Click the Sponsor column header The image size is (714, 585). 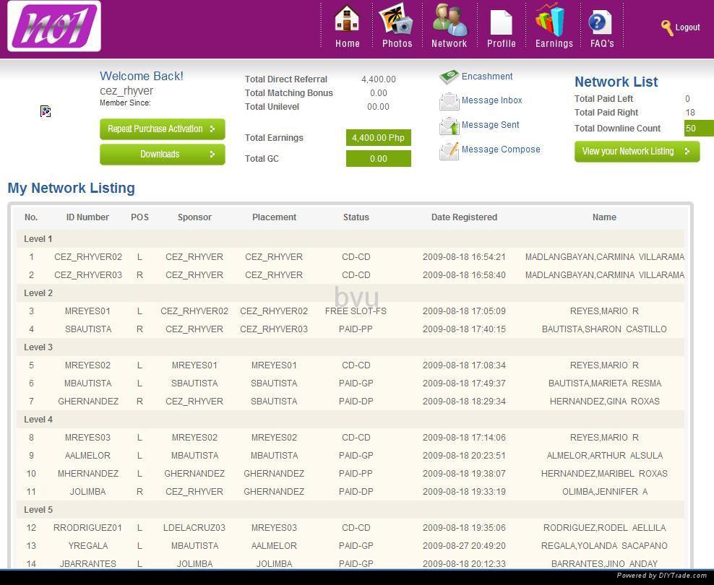(194, 217)
